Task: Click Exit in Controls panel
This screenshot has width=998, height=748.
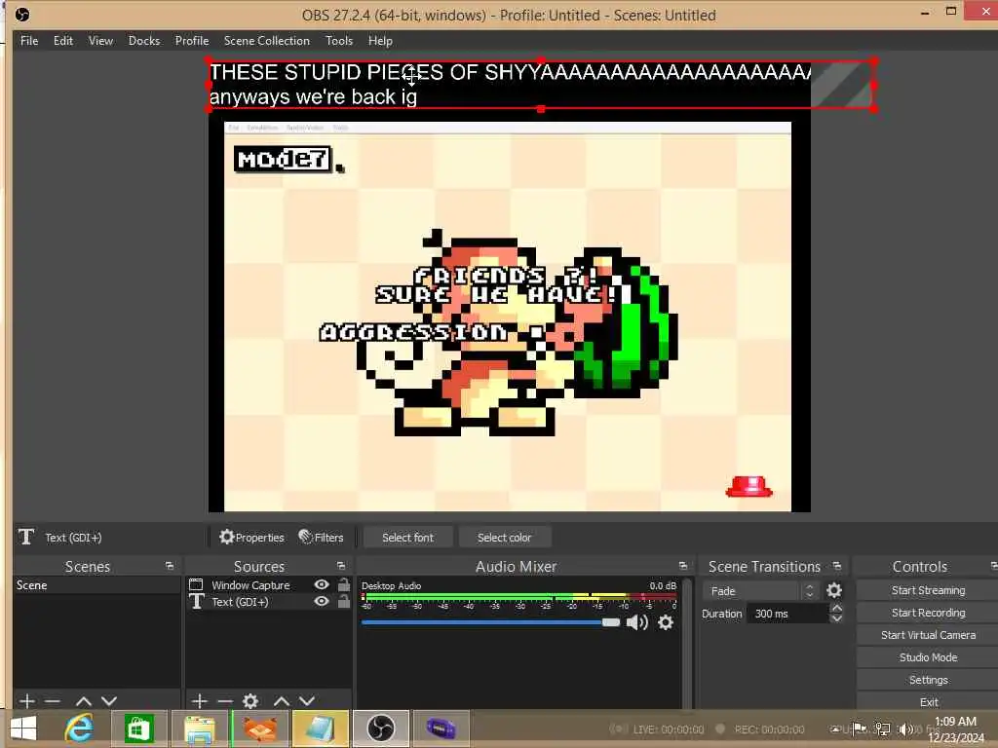Action: (x=928, y=702)
